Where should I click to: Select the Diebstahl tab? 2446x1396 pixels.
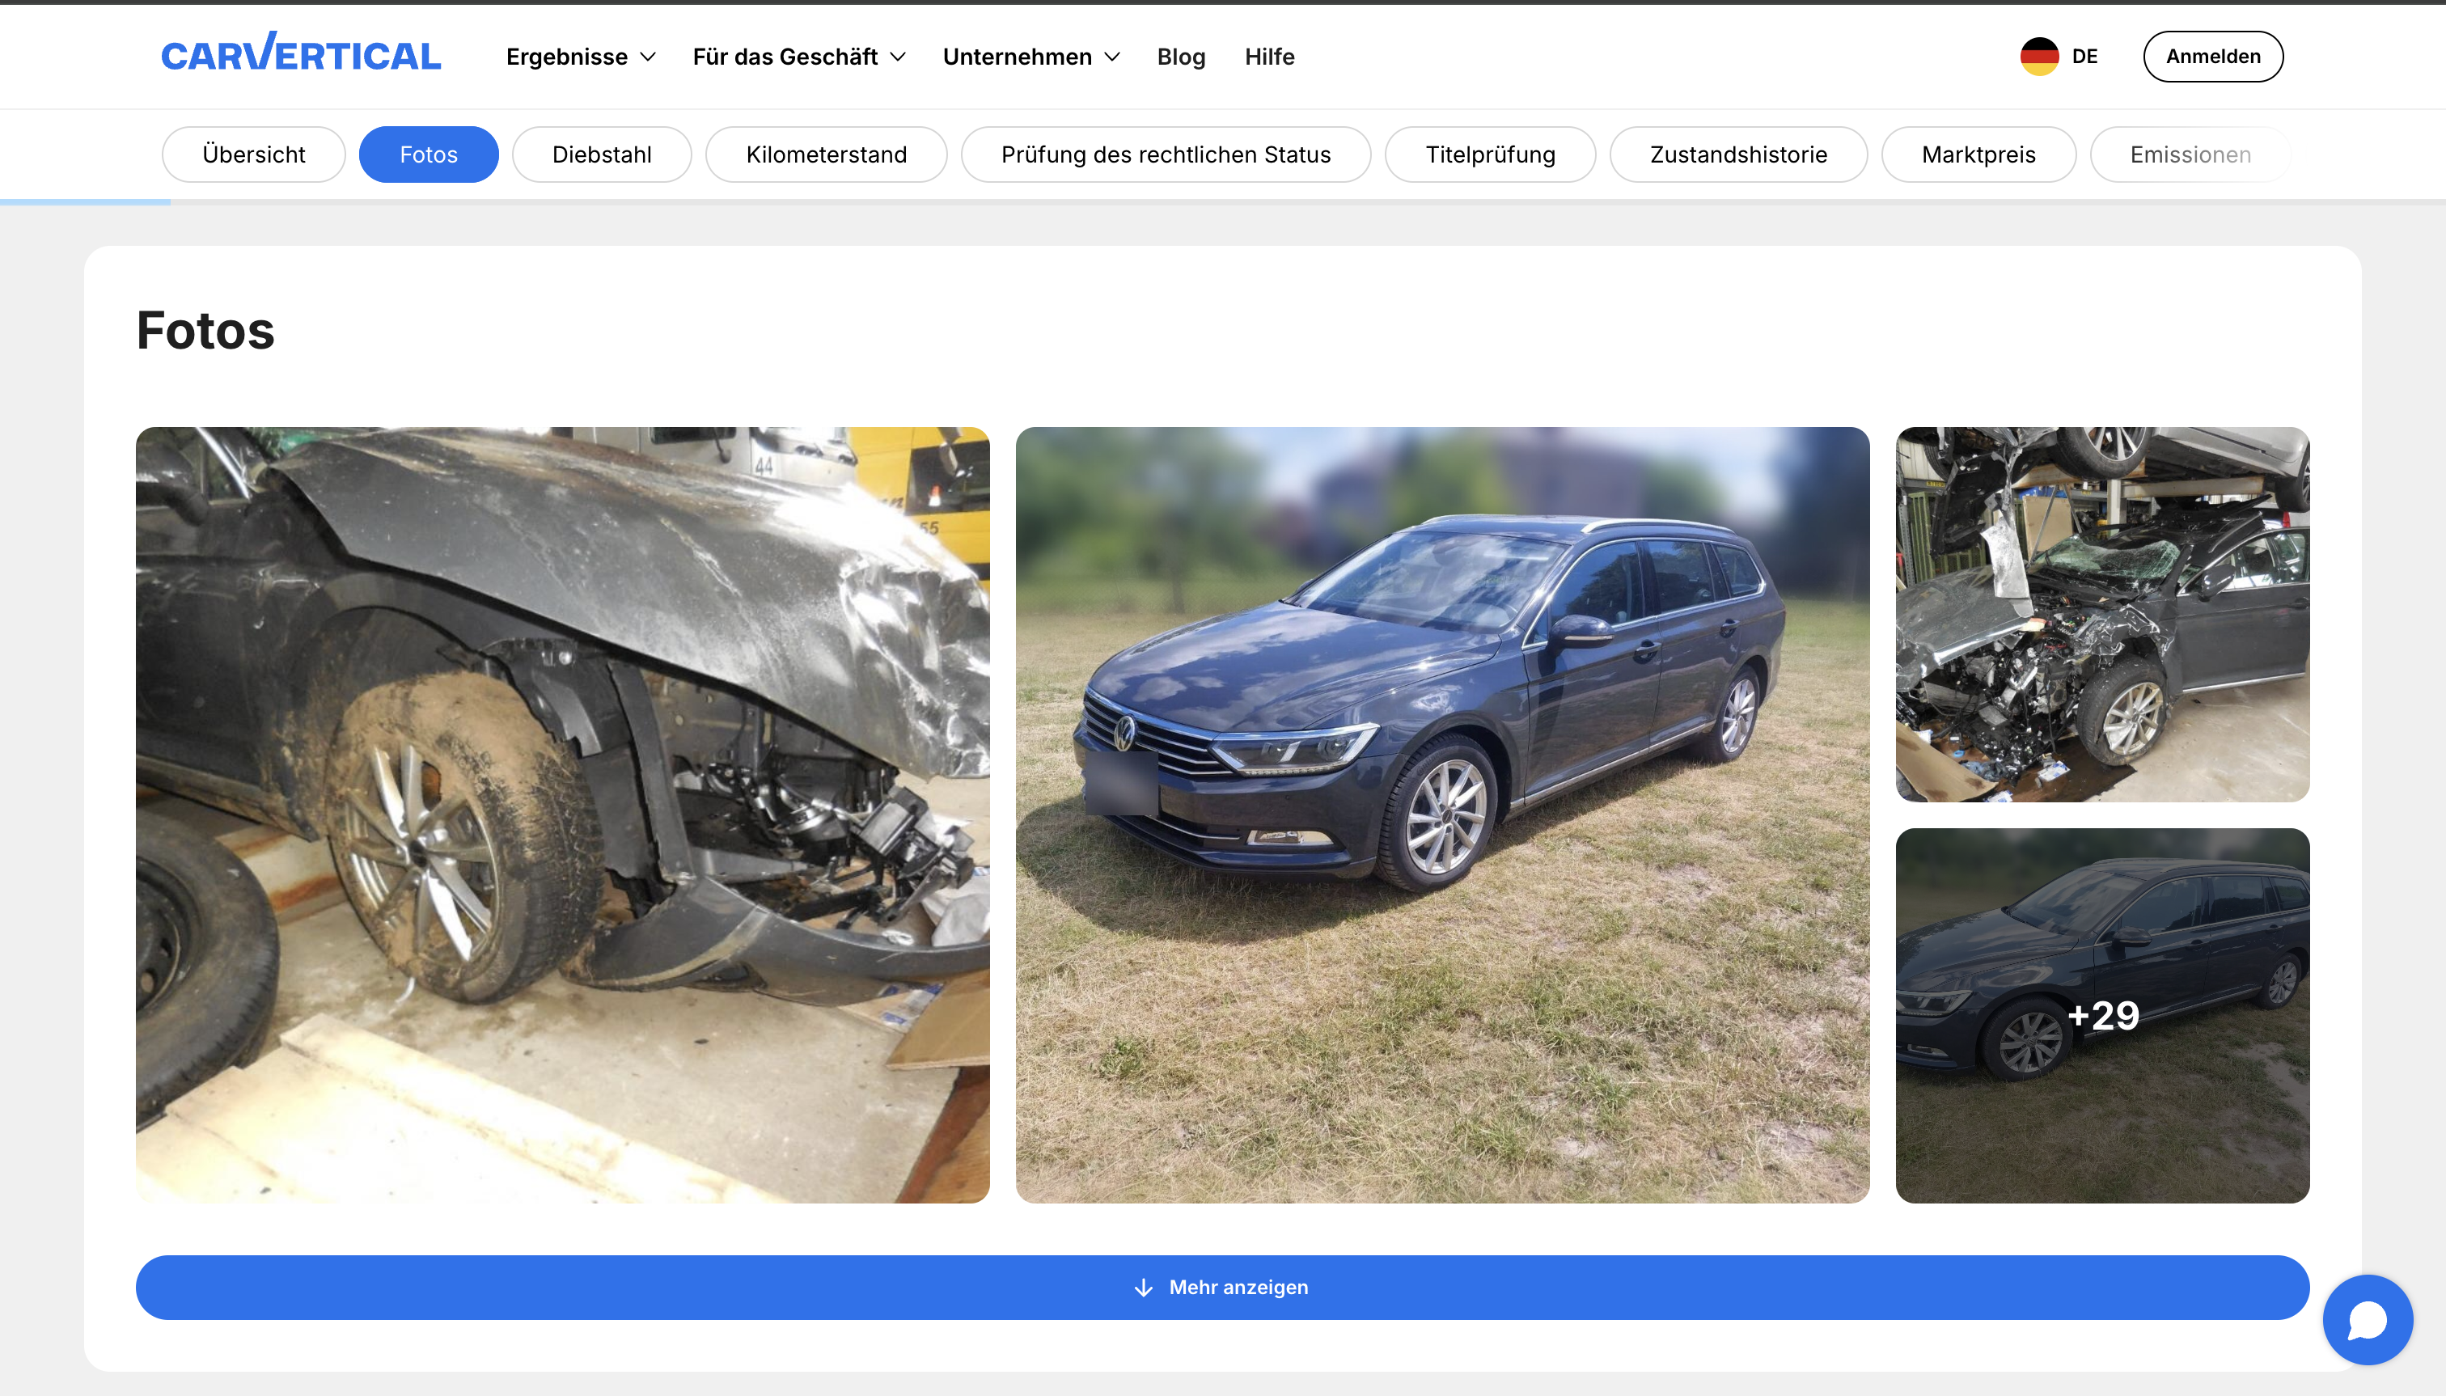coord(601,154)
